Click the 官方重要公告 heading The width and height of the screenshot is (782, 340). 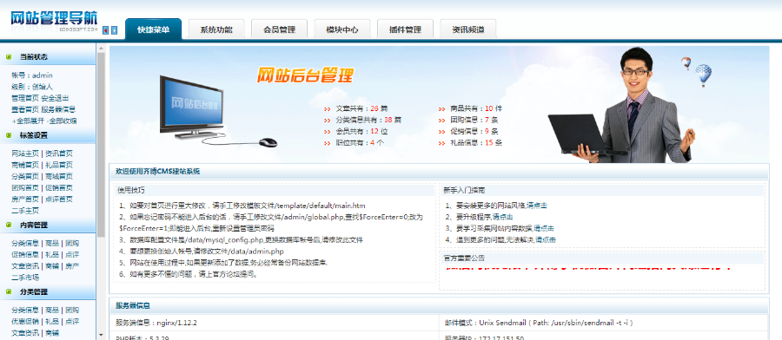pyautogui.click(x=464, y=258)
